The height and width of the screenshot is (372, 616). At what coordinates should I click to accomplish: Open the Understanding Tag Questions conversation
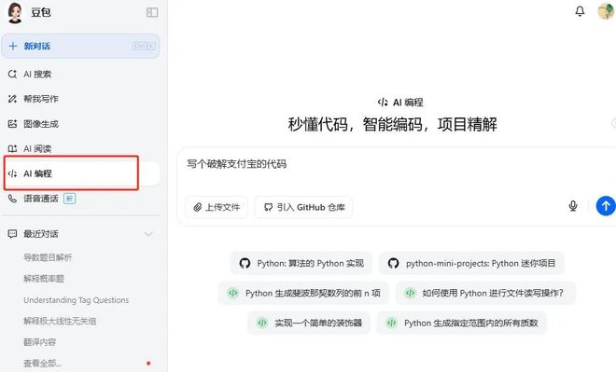[x=77, y=300]
